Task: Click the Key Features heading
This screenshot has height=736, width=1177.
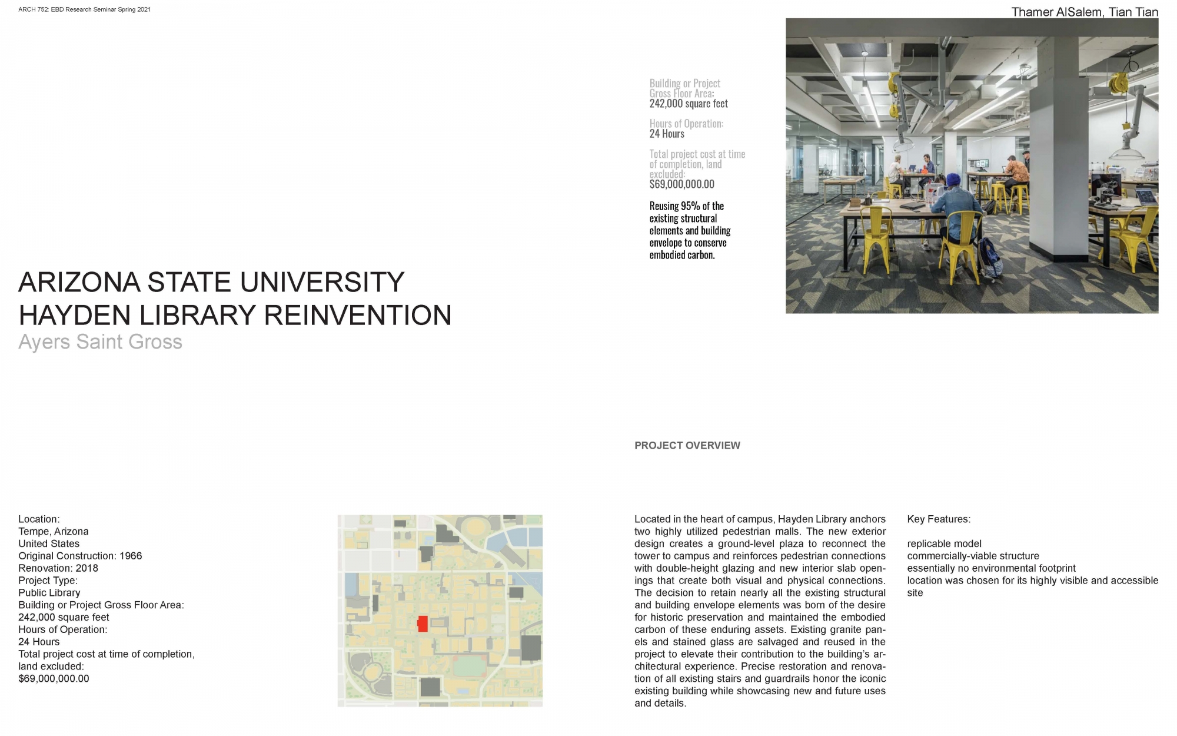Action: click(x=938, y=519)
